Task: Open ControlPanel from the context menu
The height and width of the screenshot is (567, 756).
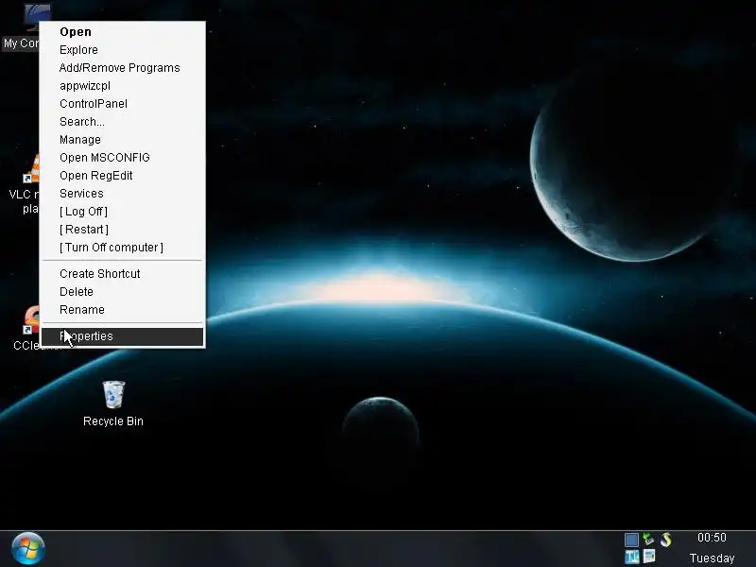Action: (123, 104)
